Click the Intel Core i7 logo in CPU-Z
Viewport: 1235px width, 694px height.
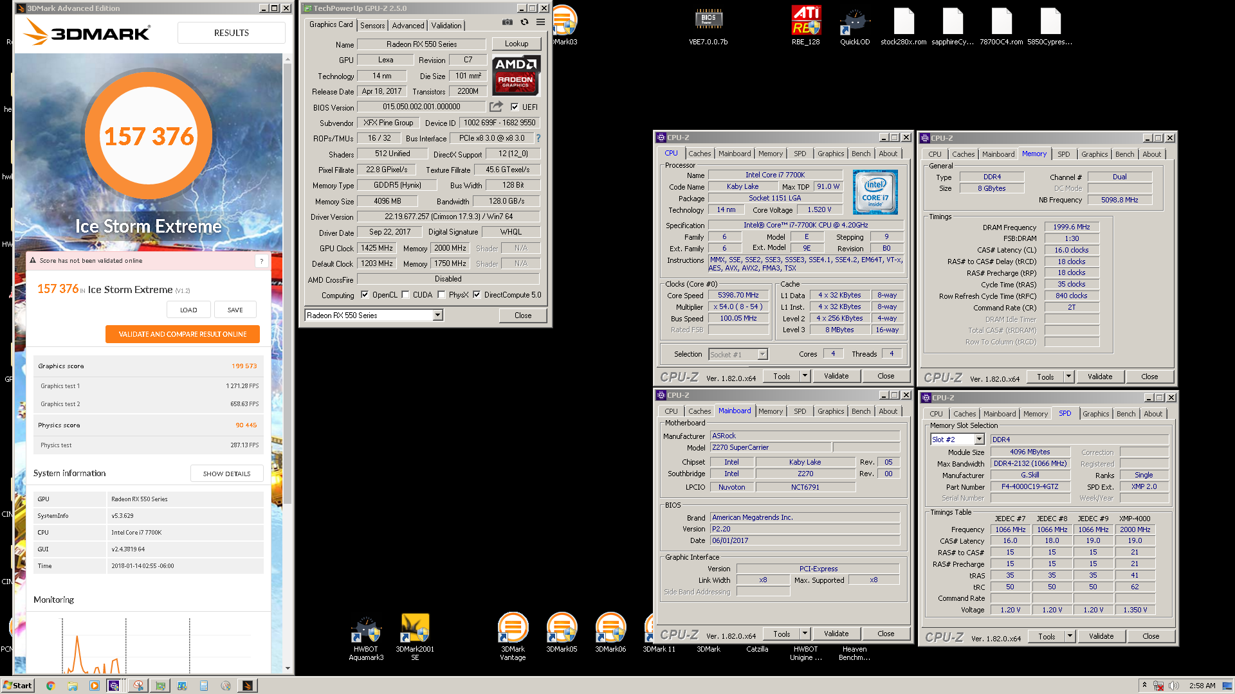(x=875, y=192)
